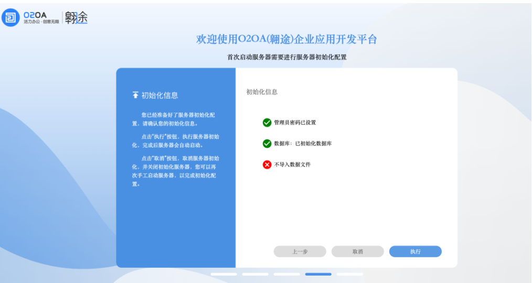Select the highlighted fourth step indicator

coord(318,274)
